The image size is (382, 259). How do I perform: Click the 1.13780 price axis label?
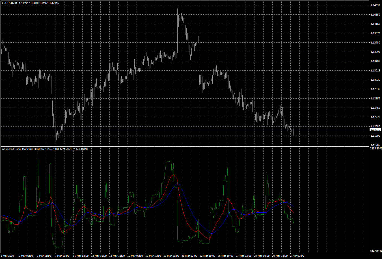coord(375,43)
